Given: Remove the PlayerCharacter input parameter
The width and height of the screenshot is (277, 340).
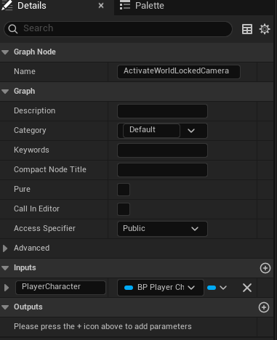Looking at the screenshot, I should point(247,288).
